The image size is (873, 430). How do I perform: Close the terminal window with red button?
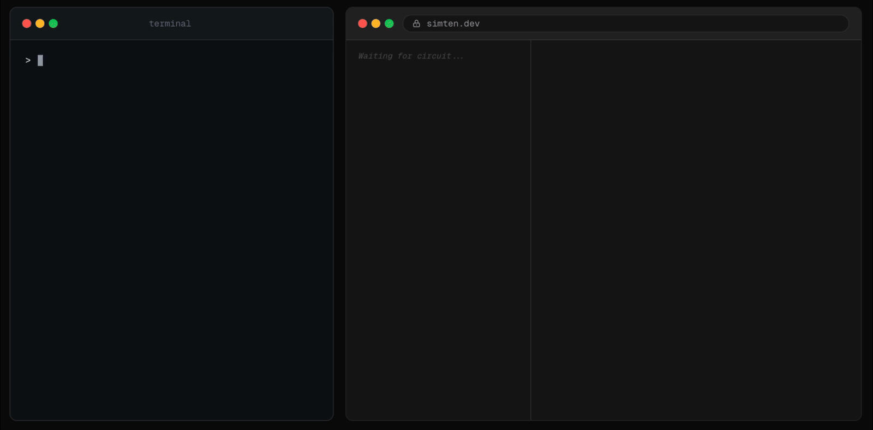[x=26, y=23]
